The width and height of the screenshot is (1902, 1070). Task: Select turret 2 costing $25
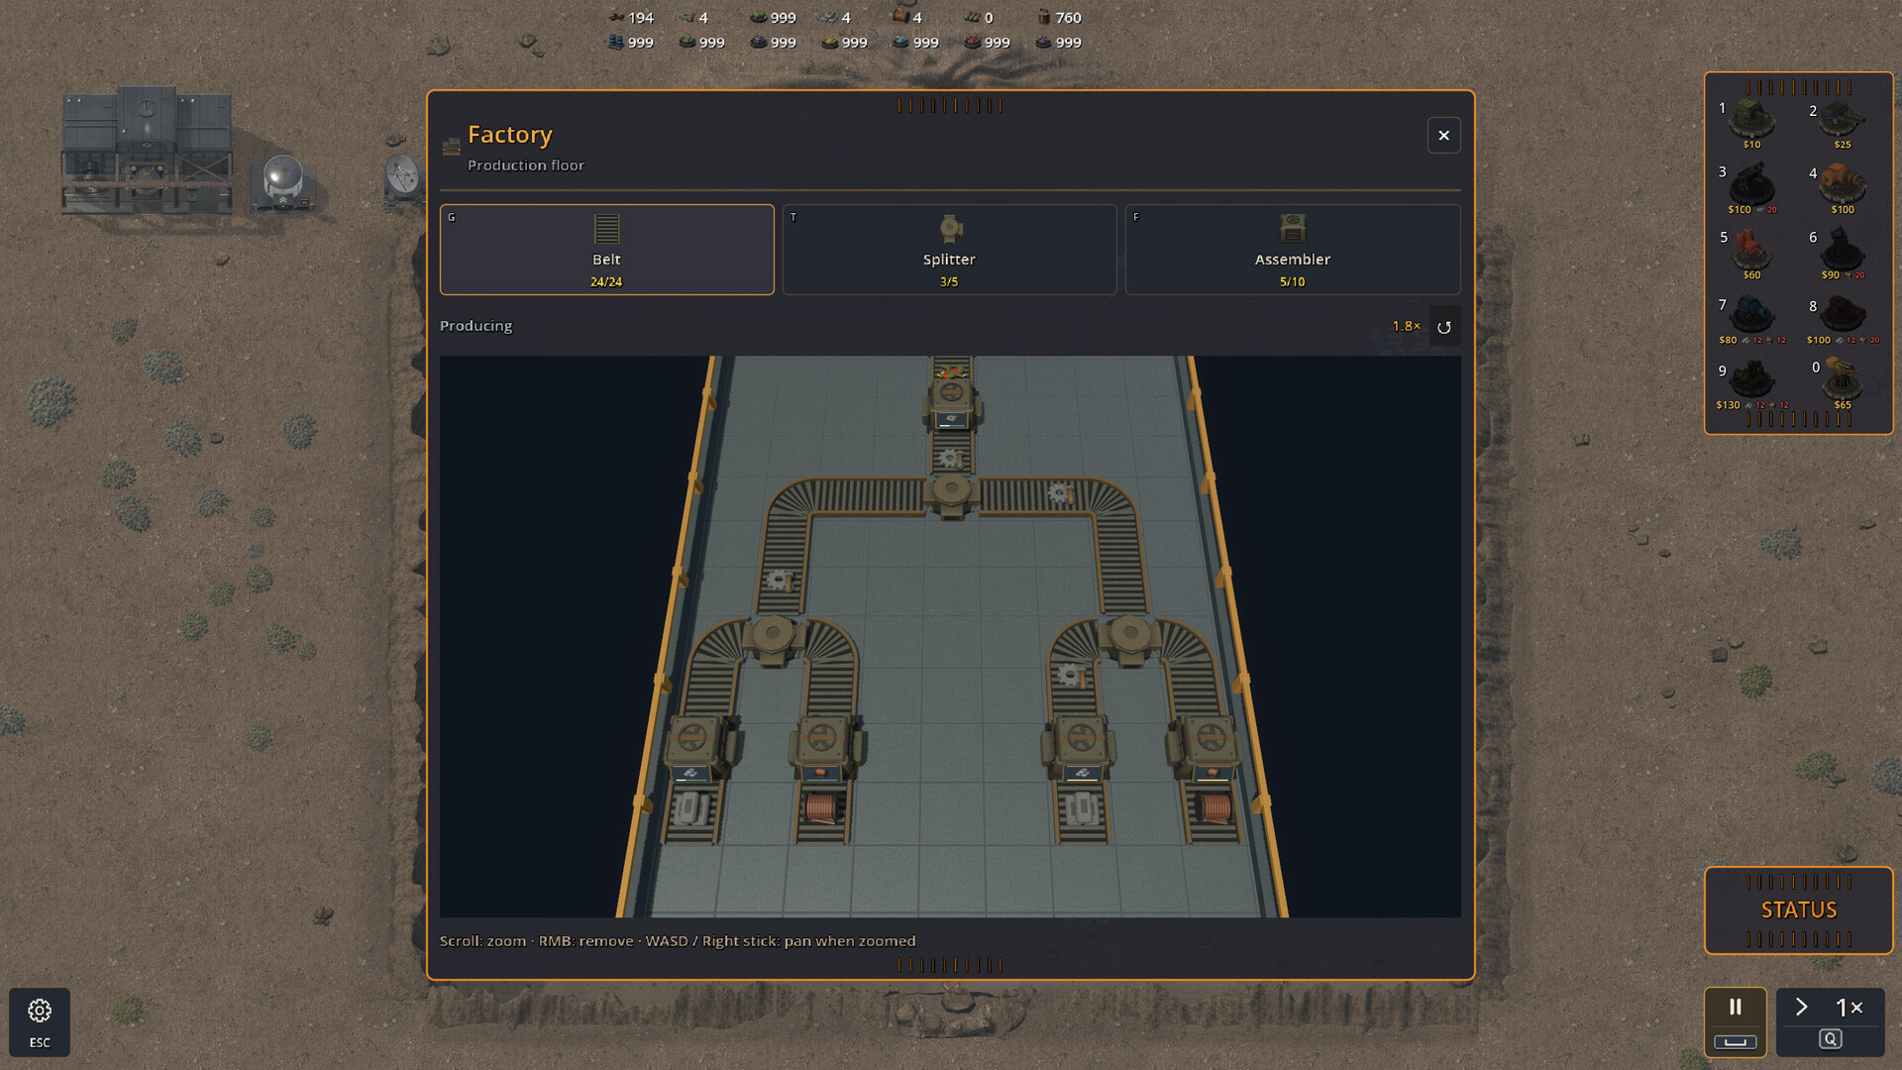pos(1842,124)
